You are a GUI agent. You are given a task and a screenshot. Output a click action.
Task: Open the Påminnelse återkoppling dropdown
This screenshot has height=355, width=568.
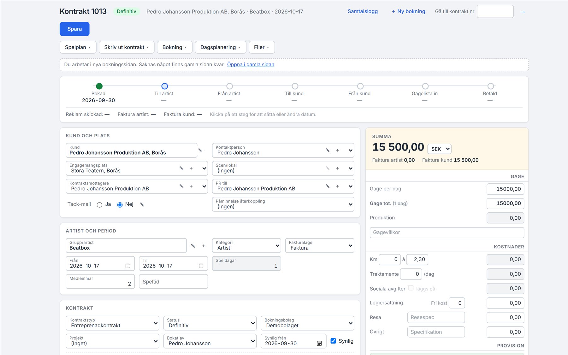pos(283,204)
